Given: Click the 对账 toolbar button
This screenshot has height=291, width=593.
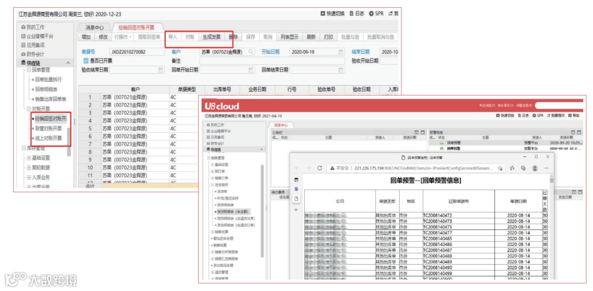Looking at the screenshot, I should click(189, 37).
